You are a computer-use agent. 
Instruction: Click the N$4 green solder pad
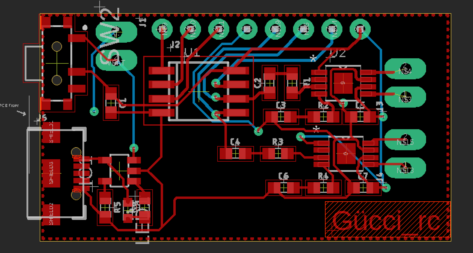pyautogui.click(x=406, y=69)
